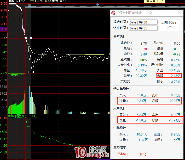This screenshot has width=185, height=160.
Task: Click the 基本统计 section heading
Action: [x=119, y=36]
